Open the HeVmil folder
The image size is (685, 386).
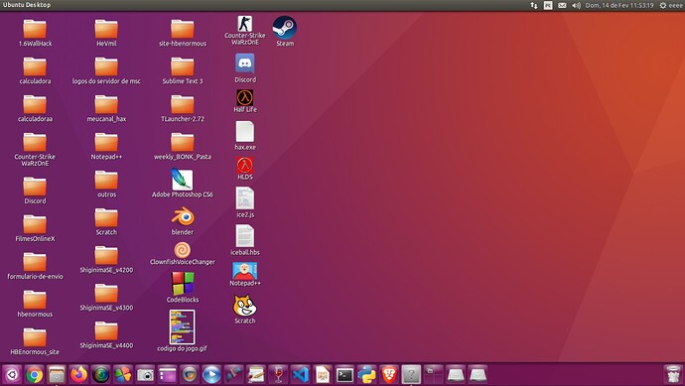point(106,29)
